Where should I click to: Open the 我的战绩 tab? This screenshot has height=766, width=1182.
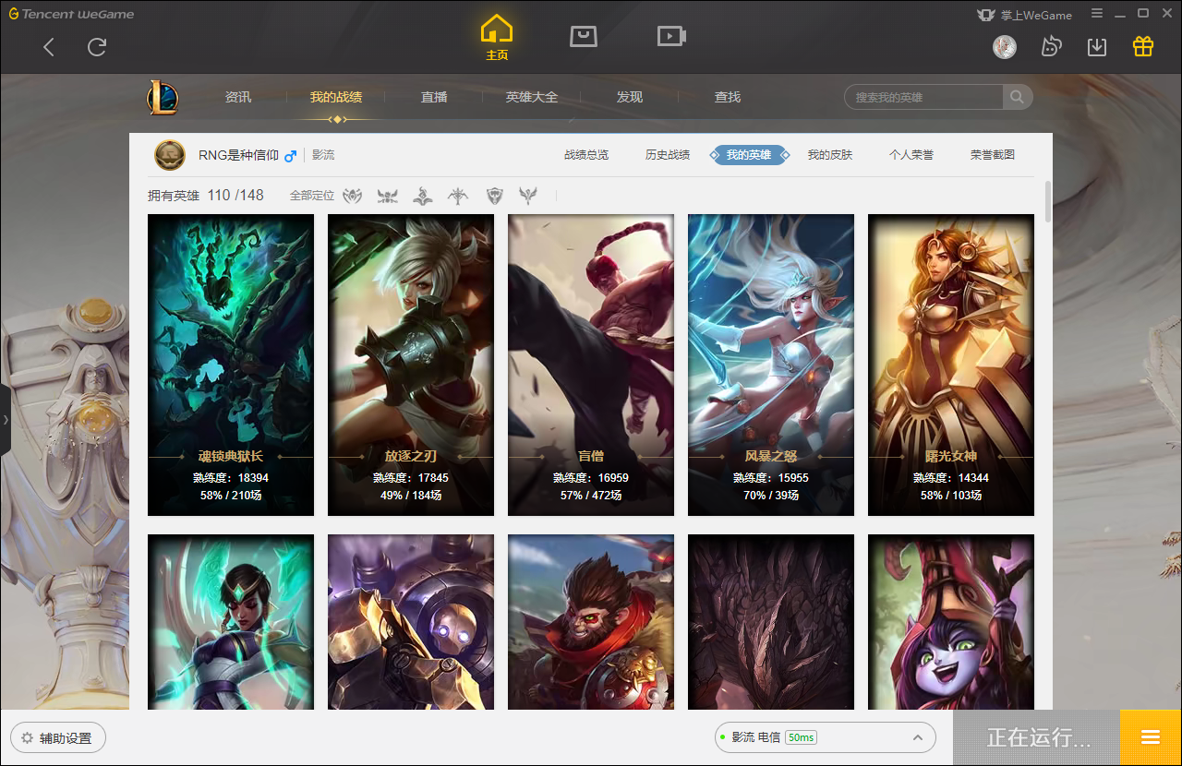pyautogui.click(x=336, y=97)
